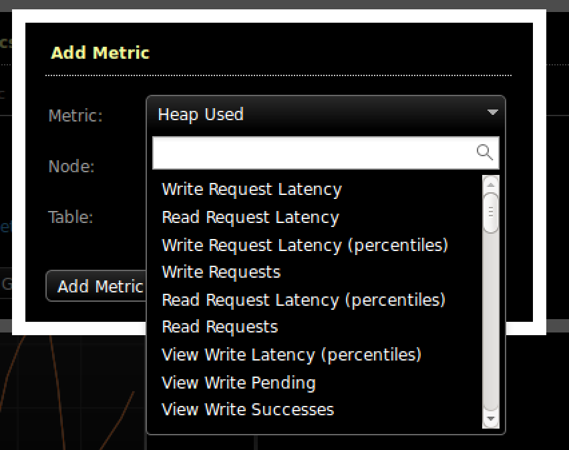
Task: Click the magnifying glass search icon
Action: (x=486, y=152)
